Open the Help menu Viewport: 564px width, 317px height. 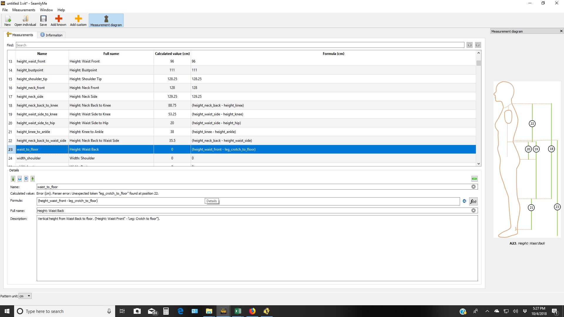[61, 10]
